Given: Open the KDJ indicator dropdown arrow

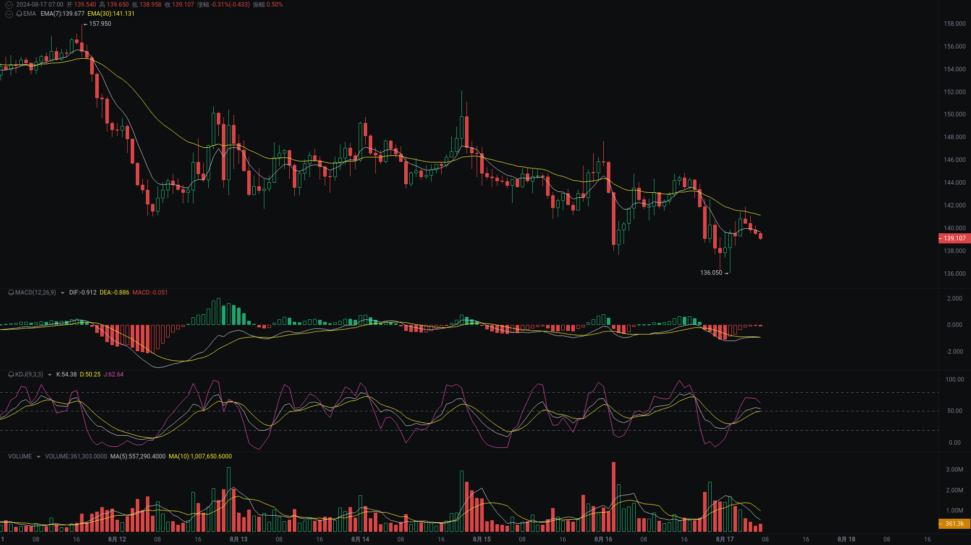Looking at the screenshot, I should (49, 375).
